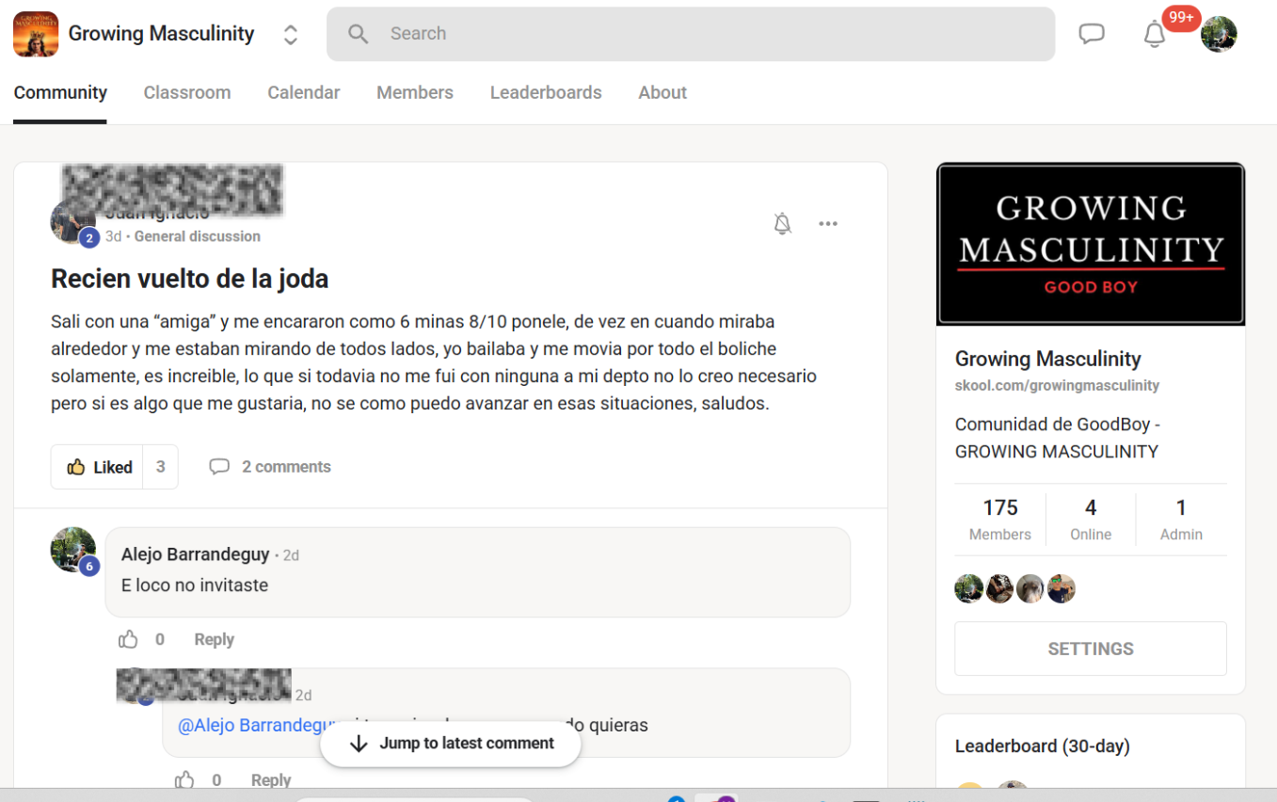Like Alejo Barrandeguy's comment
The height and width of the screenshot is (802, 1277).
click(x=129, y=640)
